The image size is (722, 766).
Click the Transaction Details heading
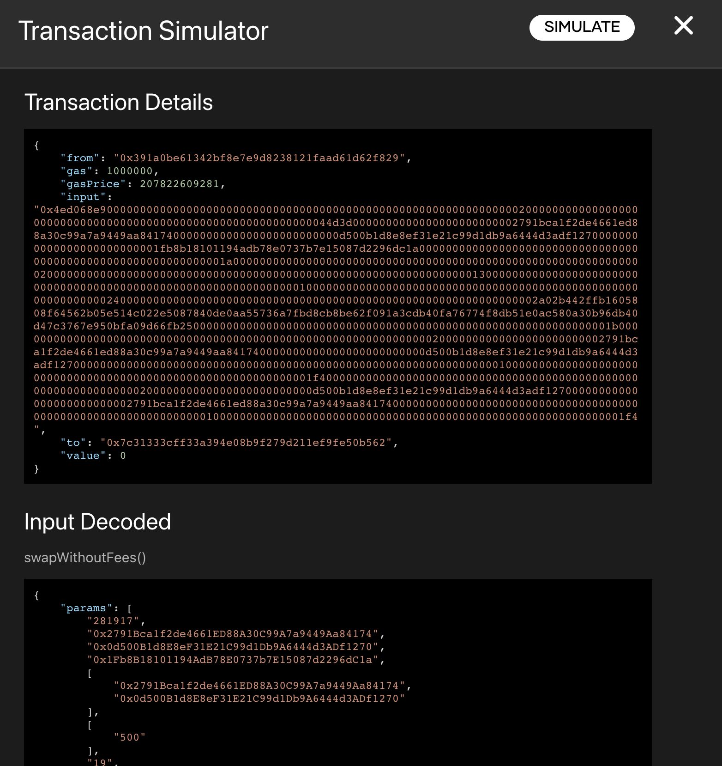pyautogui.click(x=118, y=102)
